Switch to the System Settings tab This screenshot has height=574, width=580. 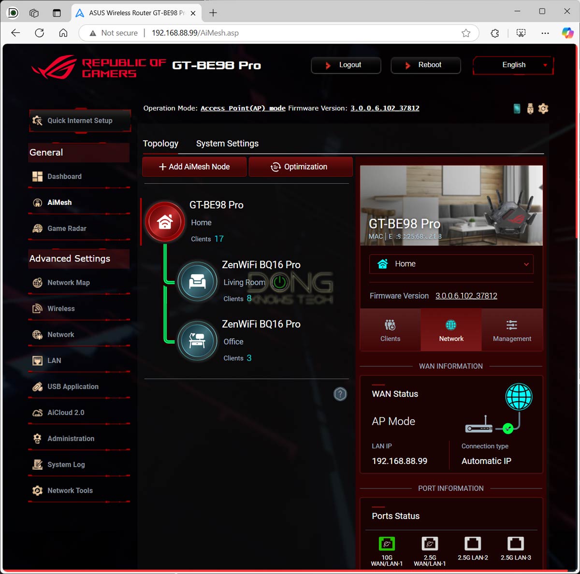[227, 143]
